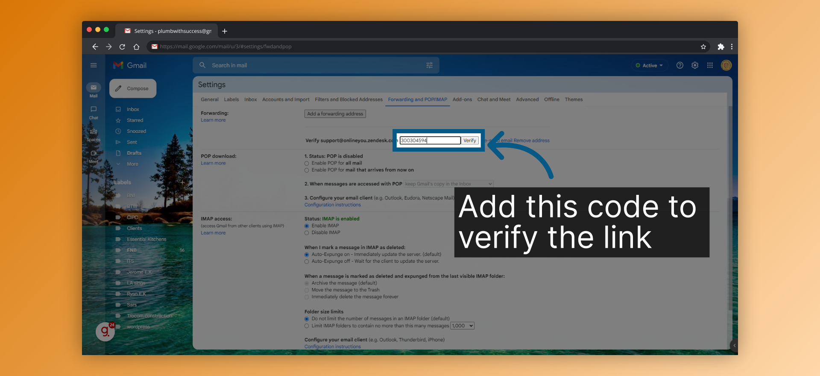Go back in browser

pos(95,47)
